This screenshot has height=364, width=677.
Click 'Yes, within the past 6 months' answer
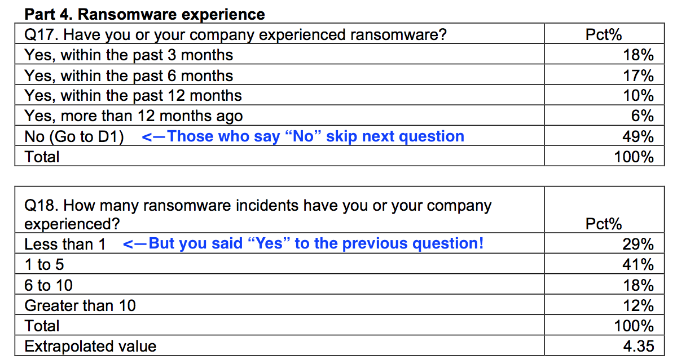pos(129,76)
